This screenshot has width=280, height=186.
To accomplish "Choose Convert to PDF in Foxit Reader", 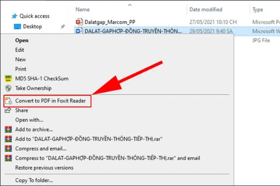I will click(51, 101).
